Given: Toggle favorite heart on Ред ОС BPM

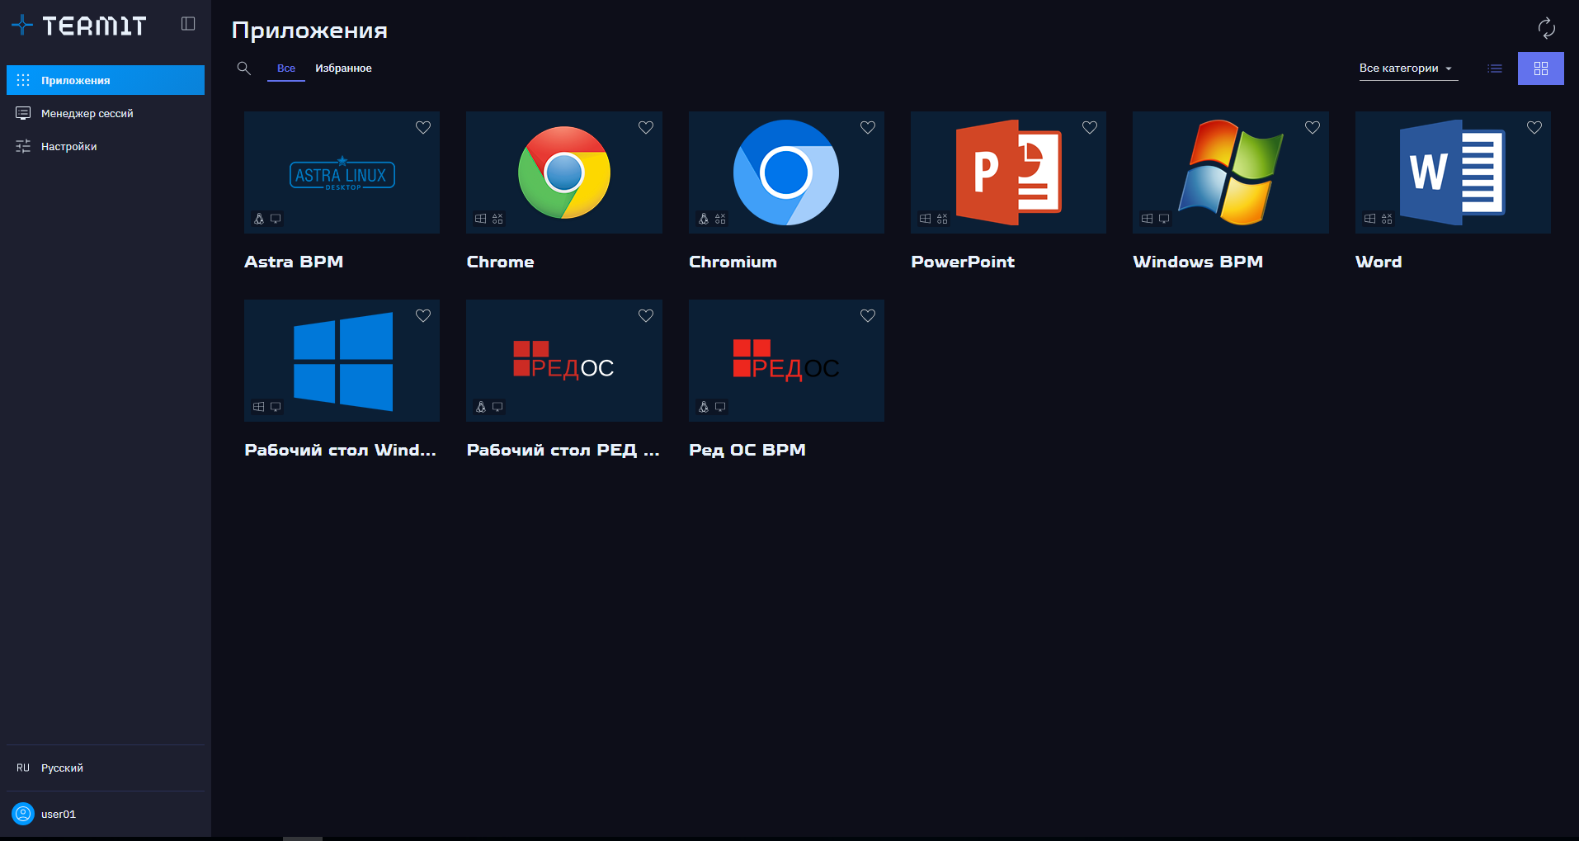Looking at the screenshot, I should coord(868,315).
